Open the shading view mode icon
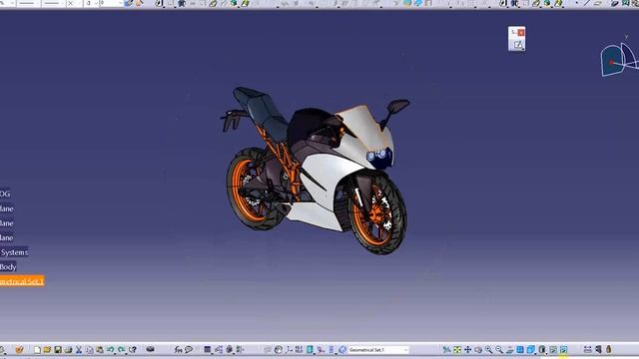The height and width of the screenshot is (359, 639). coord(542,350)
